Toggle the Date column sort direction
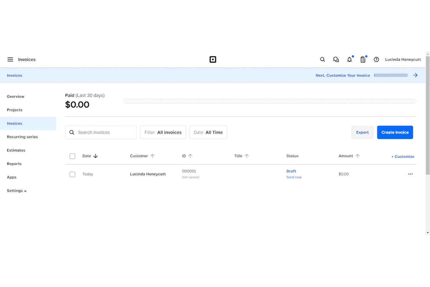Image resolution: width=430 pixels, height=287 pixels. click(x=89, y=156)
